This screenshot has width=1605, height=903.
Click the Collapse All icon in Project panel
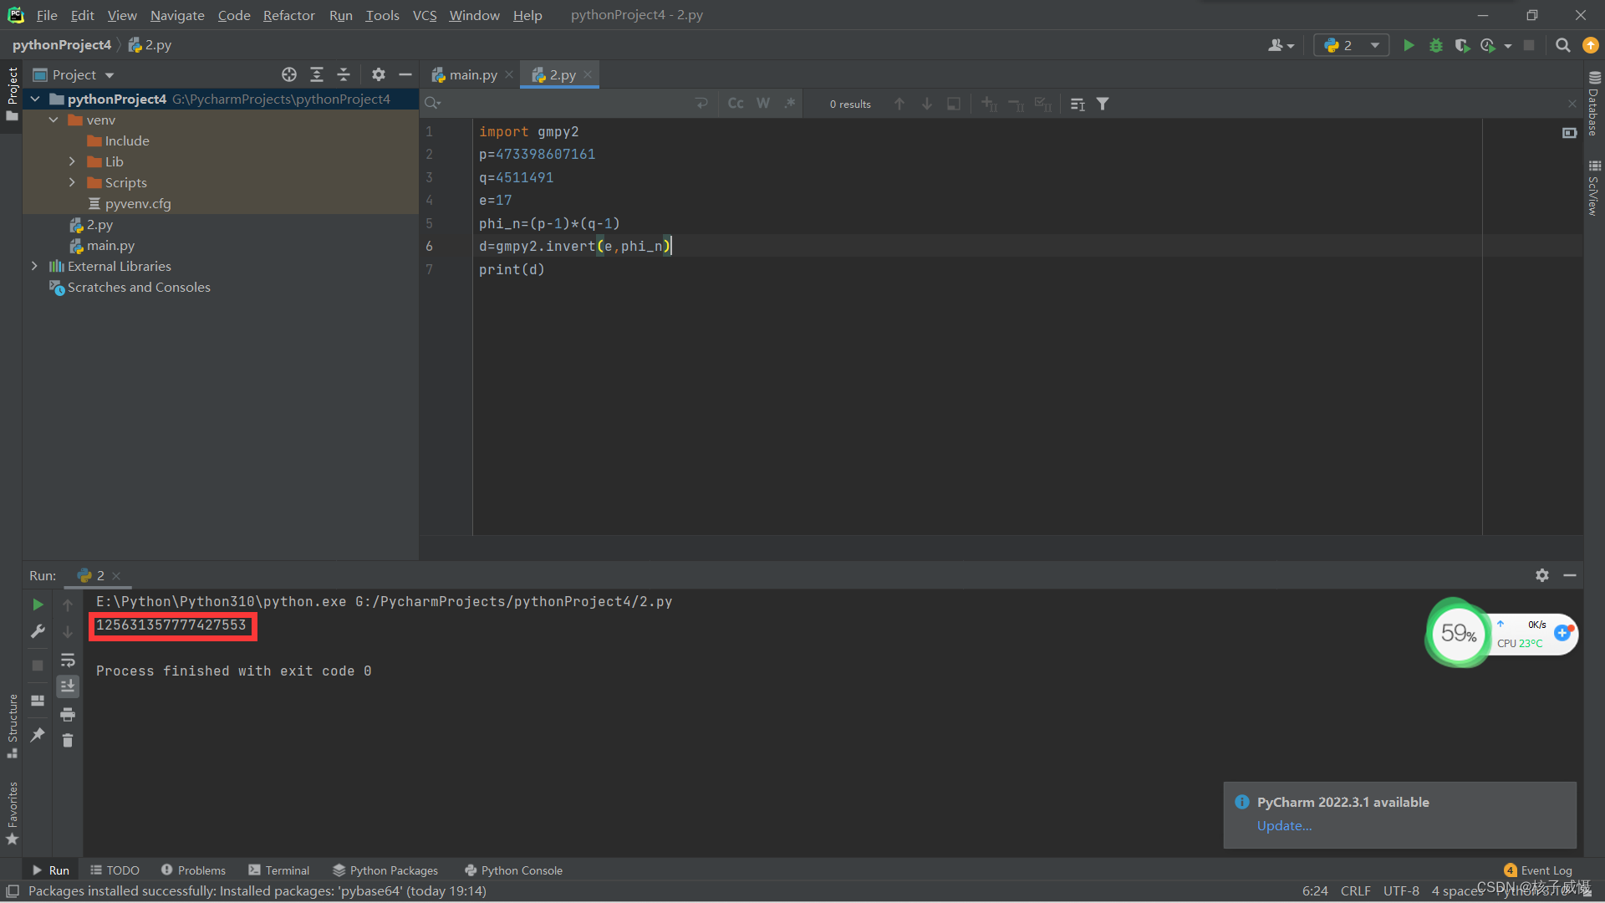point(344,74)
